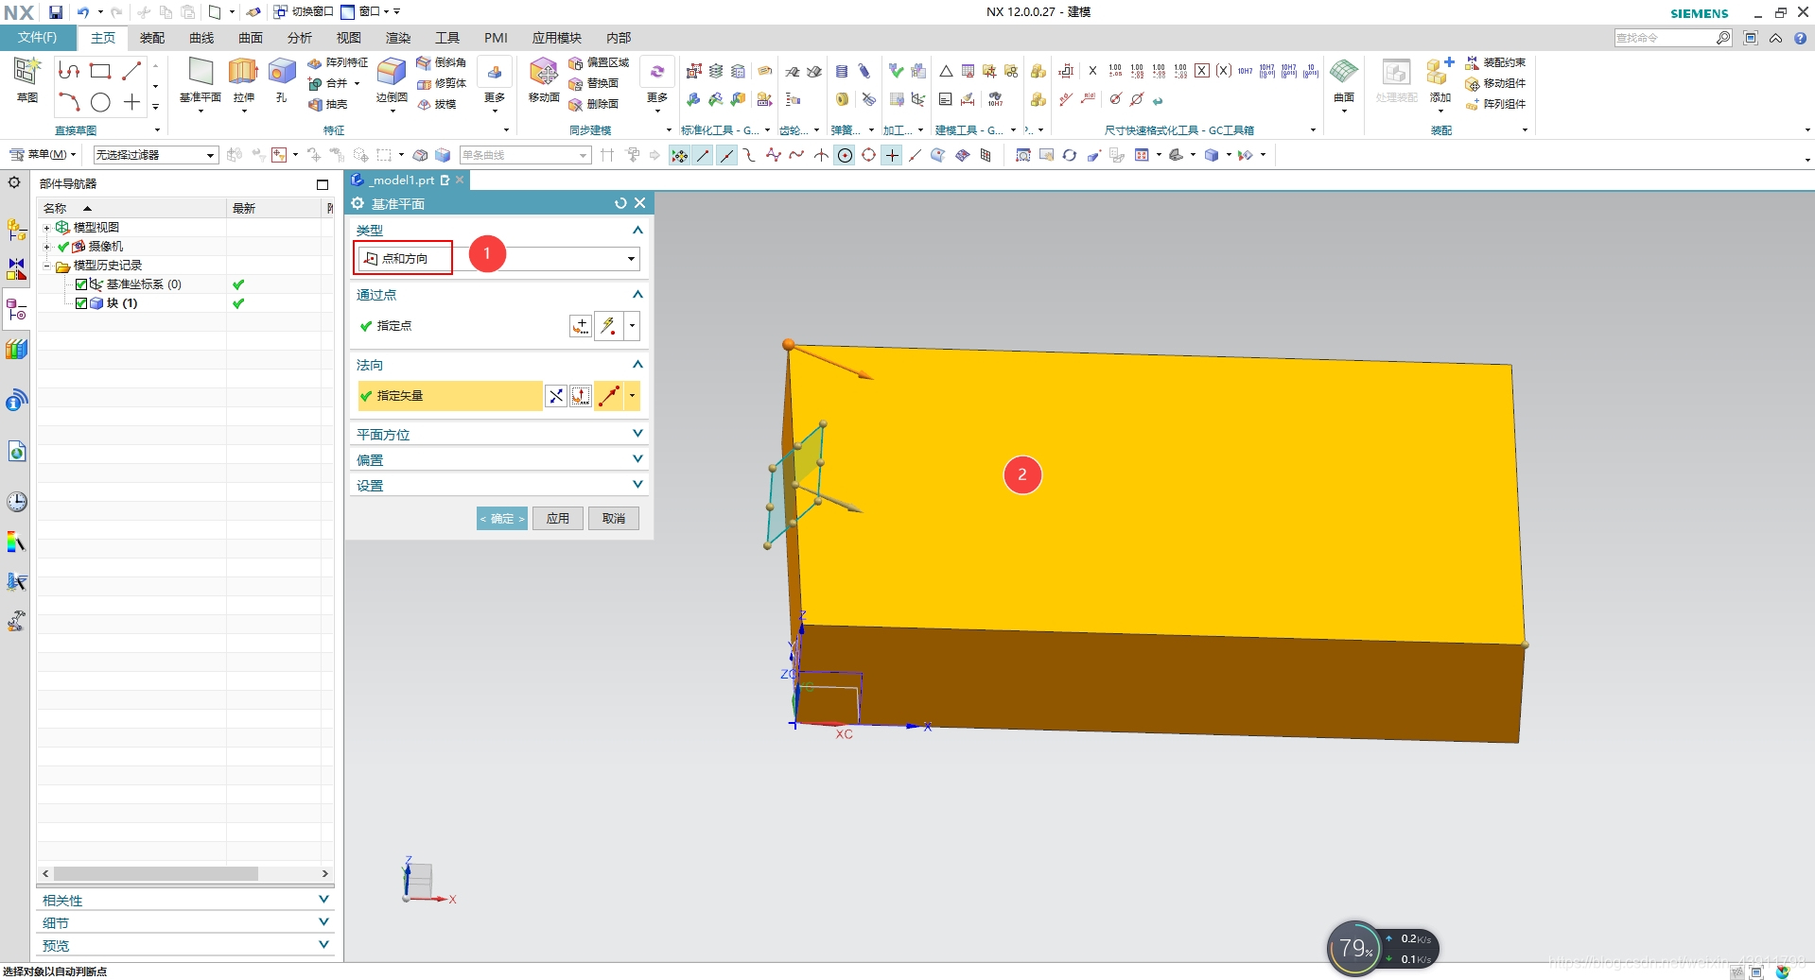This screenshot has width=1815, height=980.
Task: Open Offset Region (偏置区域)
Action: point(599,62)
